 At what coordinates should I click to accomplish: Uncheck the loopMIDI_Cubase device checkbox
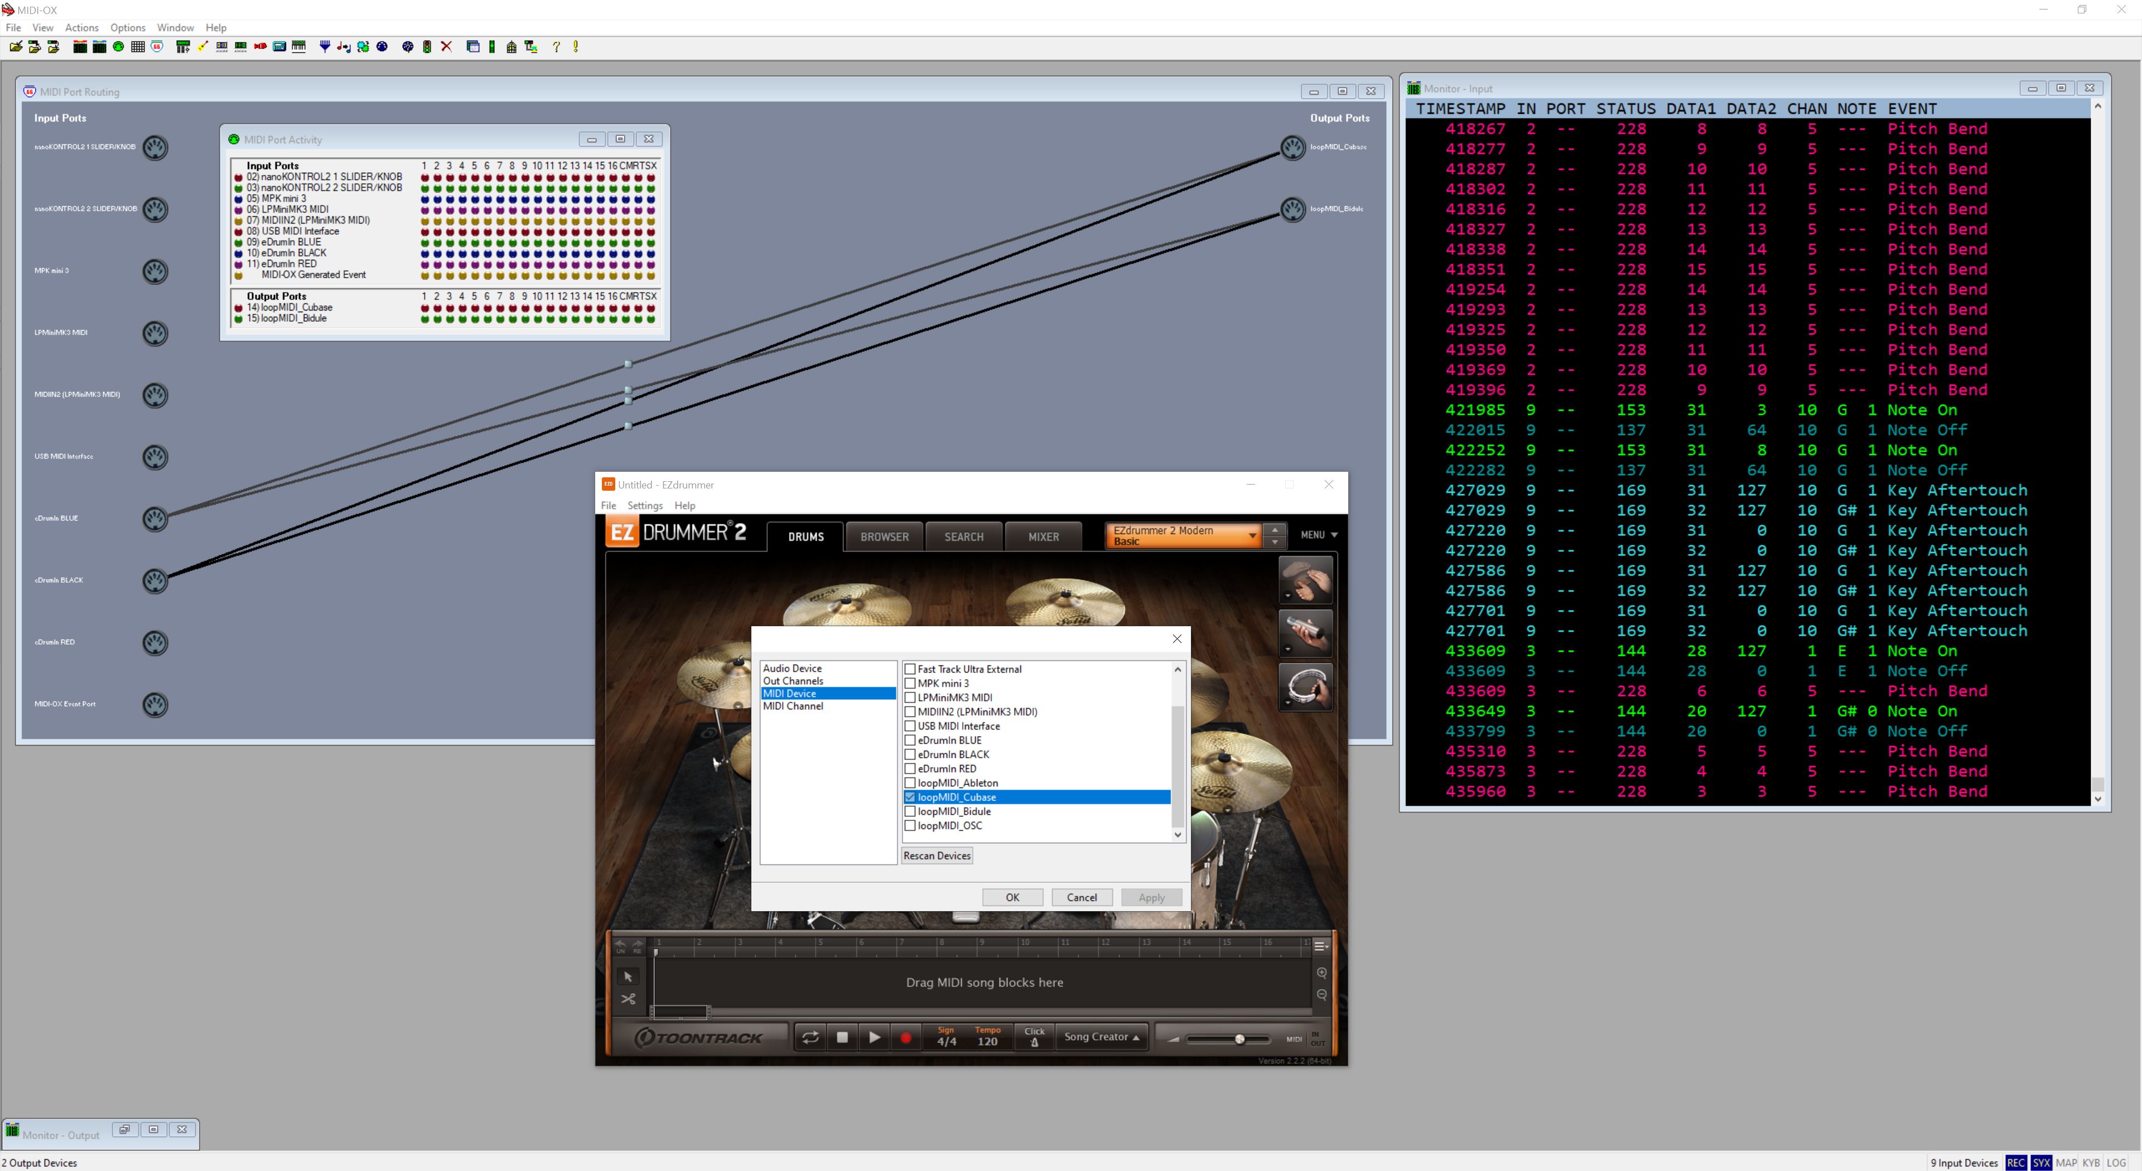(910, 797)
